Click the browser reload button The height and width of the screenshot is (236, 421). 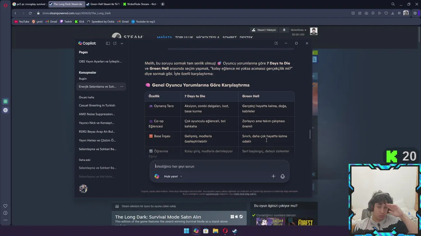click(x=30, y=13)
